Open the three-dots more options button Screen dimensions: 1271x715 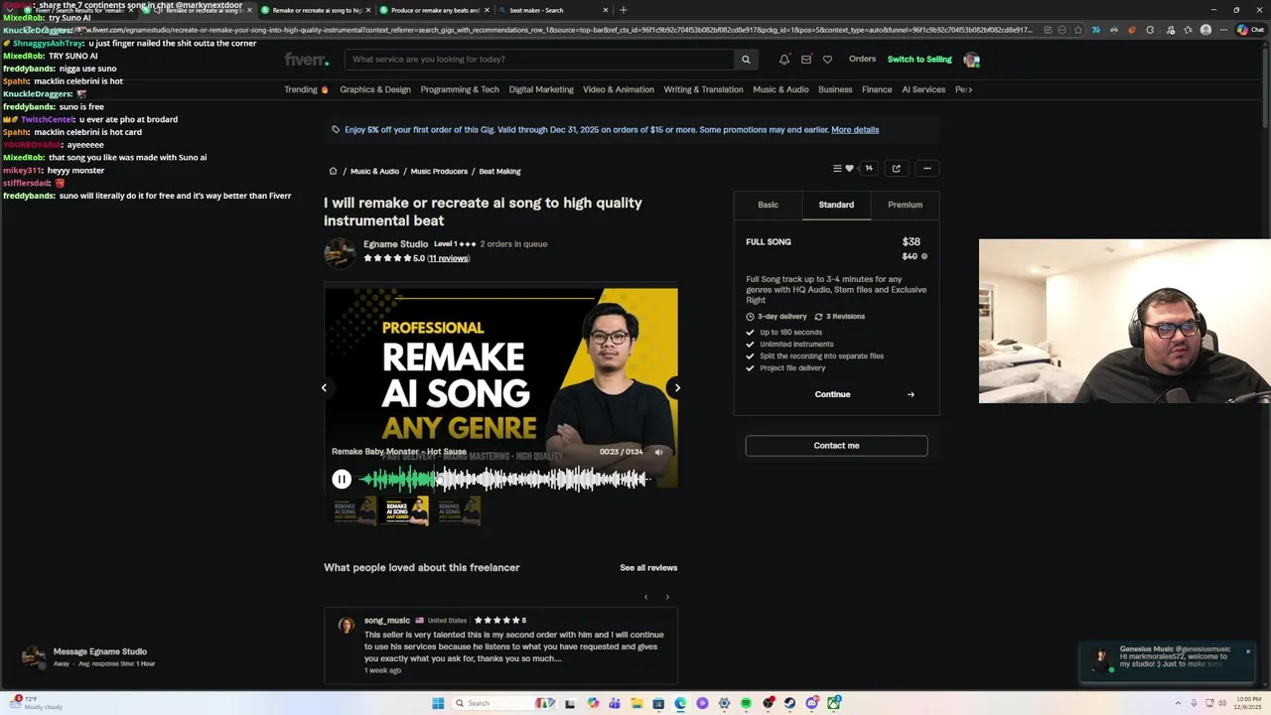pyautogui.click(x=927, y=169)
